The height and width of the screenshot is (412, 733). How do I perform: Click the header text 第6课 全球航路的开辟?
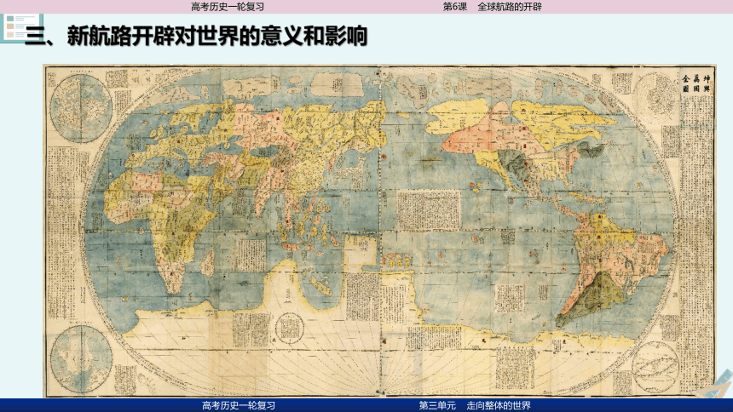click(x=493, y=7)
